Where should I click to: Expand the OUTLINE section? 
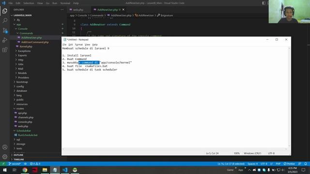tap(18, 155)
